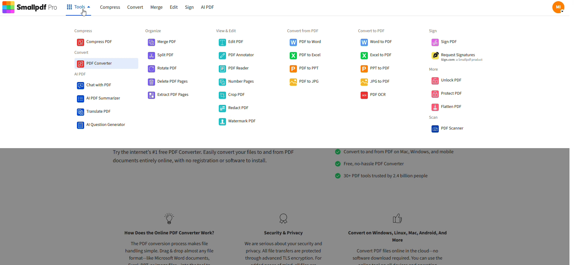Open the Chat with PDF icon

80,85
